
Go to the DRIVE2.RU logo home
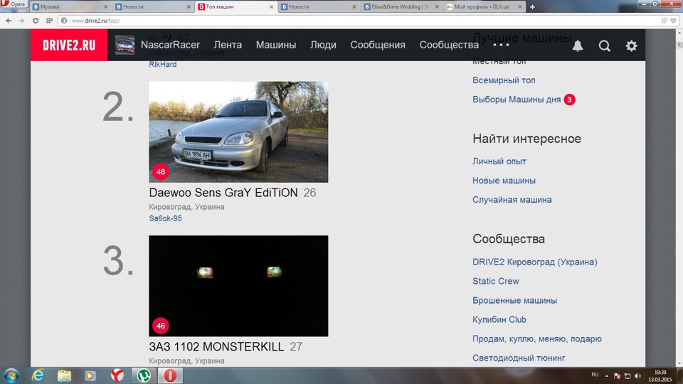click(69, 45)
